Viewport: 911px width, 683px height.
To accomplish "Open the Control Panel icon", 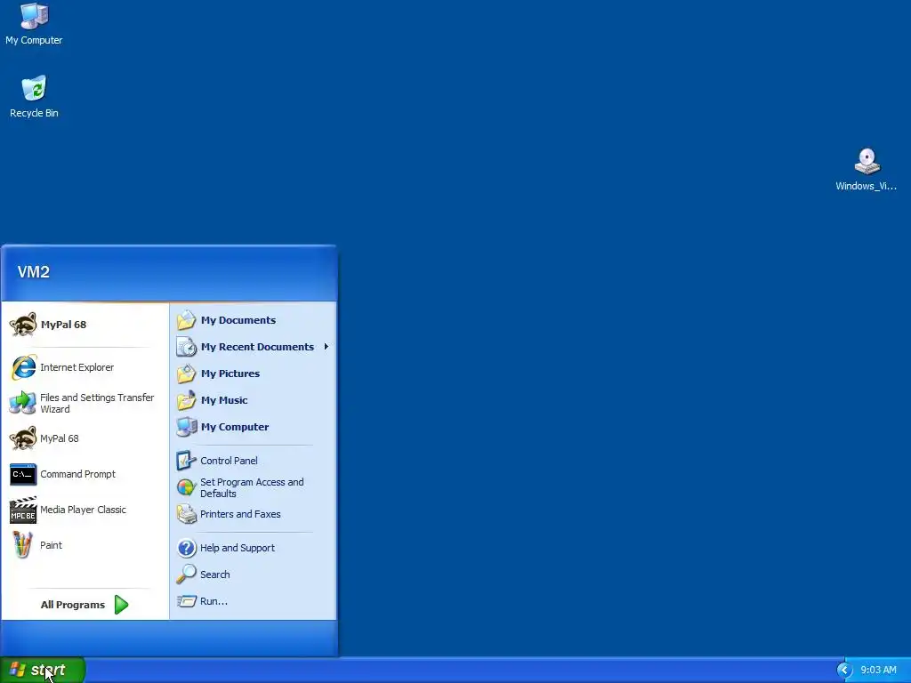I will 187,461.
